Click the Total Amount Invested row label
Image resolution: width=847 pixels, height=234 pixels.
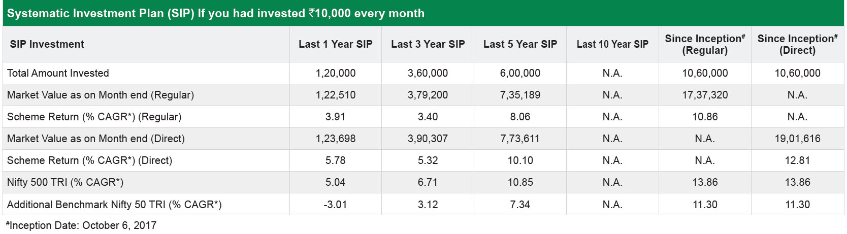pyautogui.click(x=58, y=73)
